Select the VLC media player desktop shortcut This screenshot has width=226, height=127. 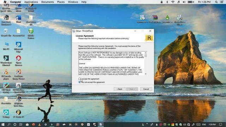(x=6, y=74)
